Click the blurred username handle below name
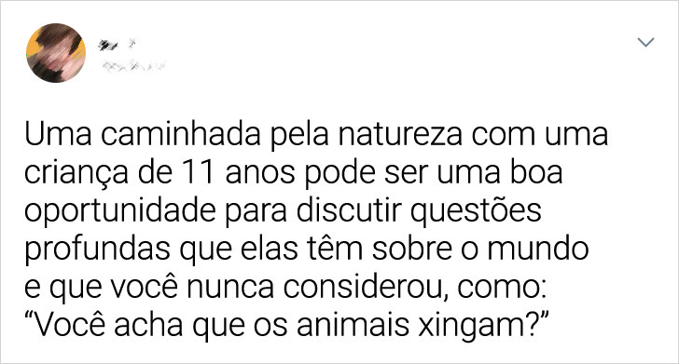 coord(133,66)
